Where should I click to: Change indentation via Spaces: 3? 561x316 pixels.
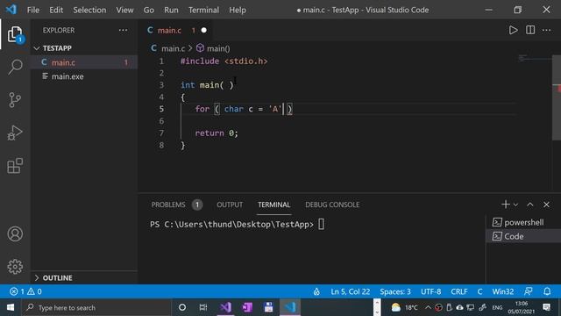[x=395, y=291]
